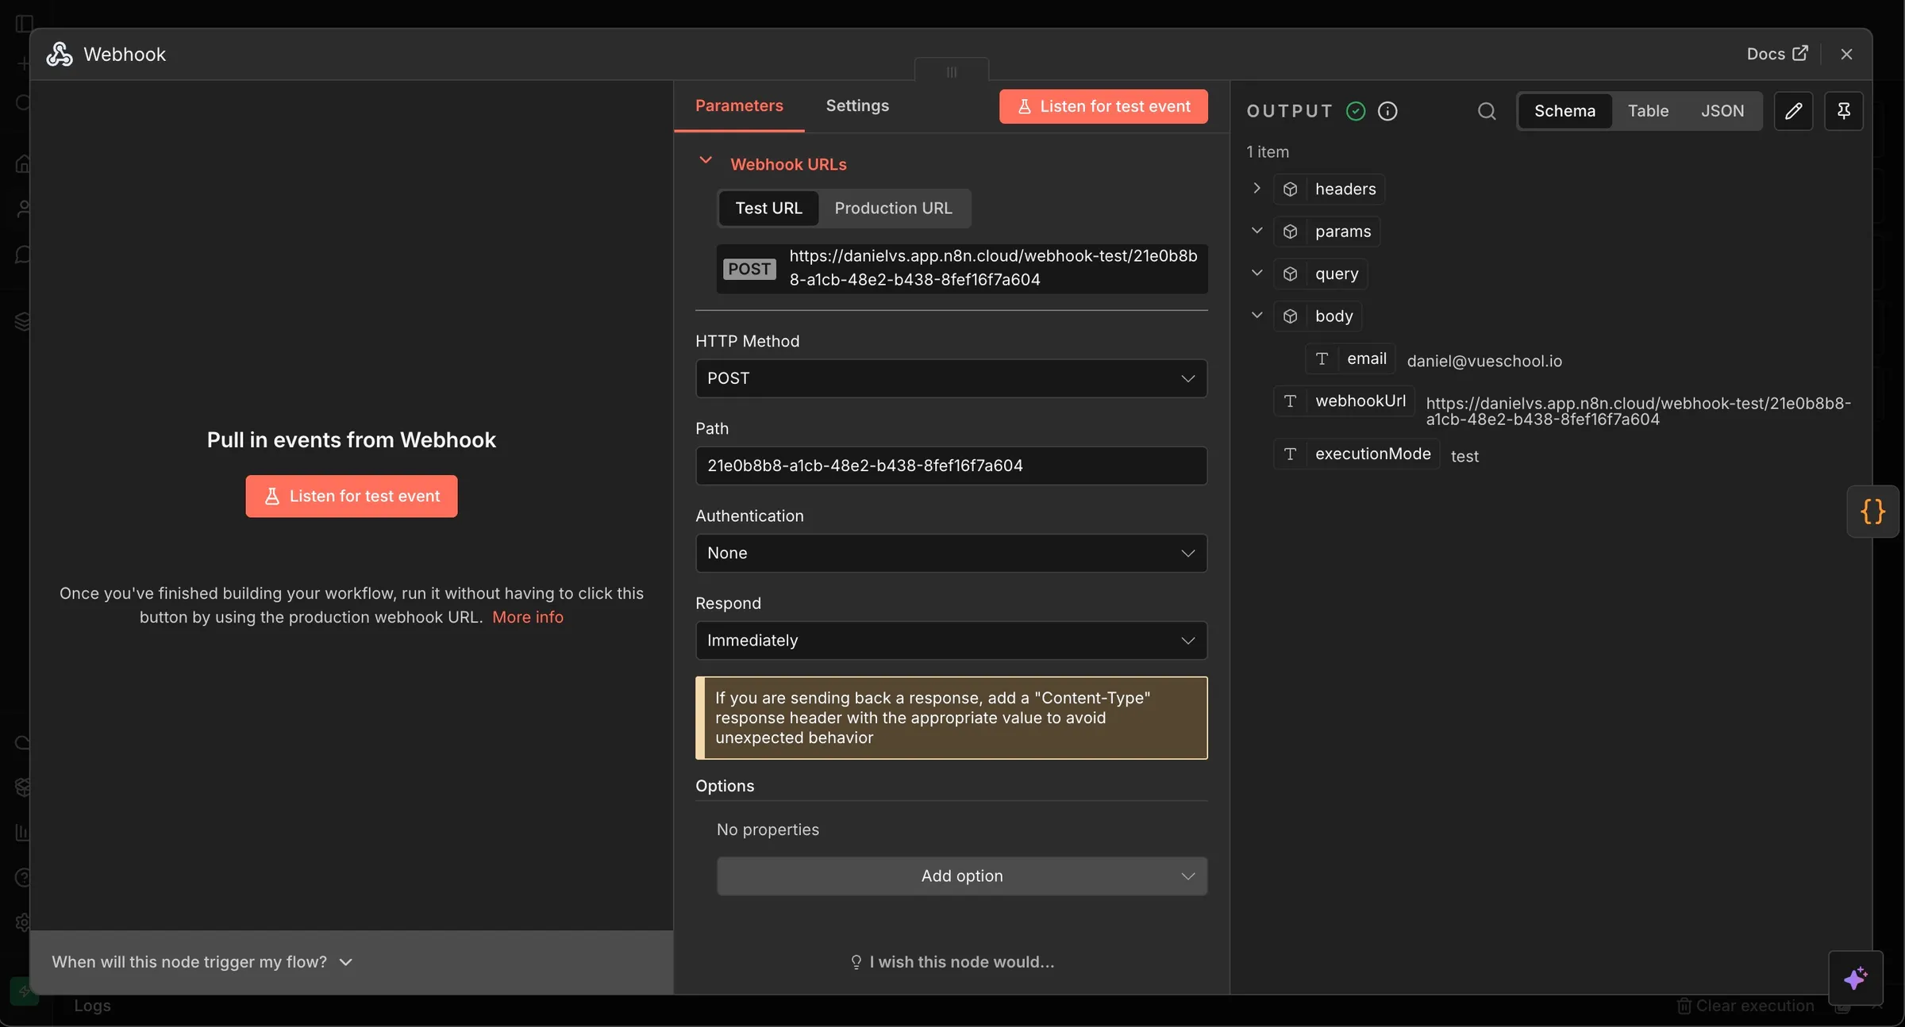Click the query object pill
This screenshot has height=1027, width=1905.
click(x=1320, y=274)
